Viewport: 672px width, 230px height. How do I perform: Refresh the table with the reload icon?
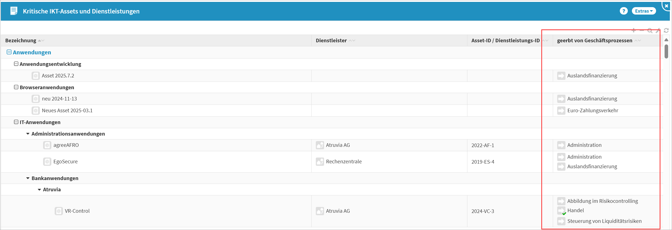pyautogui.click(x=666, y=30)
